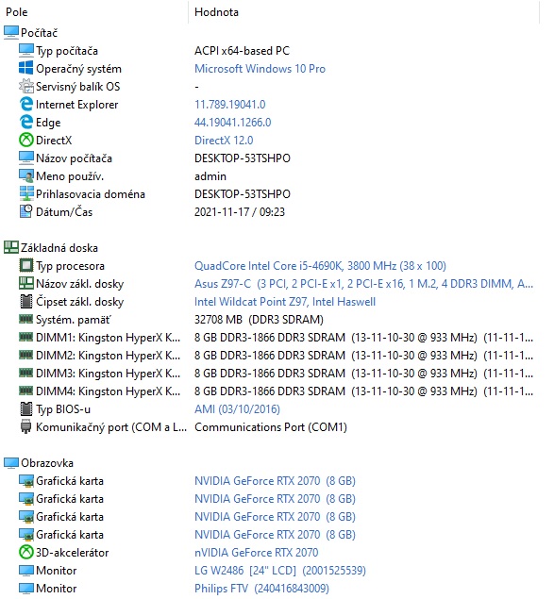Open the LG W2486 [24" LCD] link
Screen dimensions: 554x599
280,571
